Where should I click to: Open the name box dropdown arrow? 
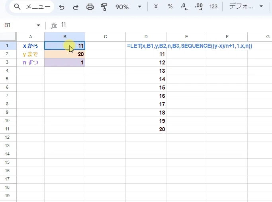point(38,25)
